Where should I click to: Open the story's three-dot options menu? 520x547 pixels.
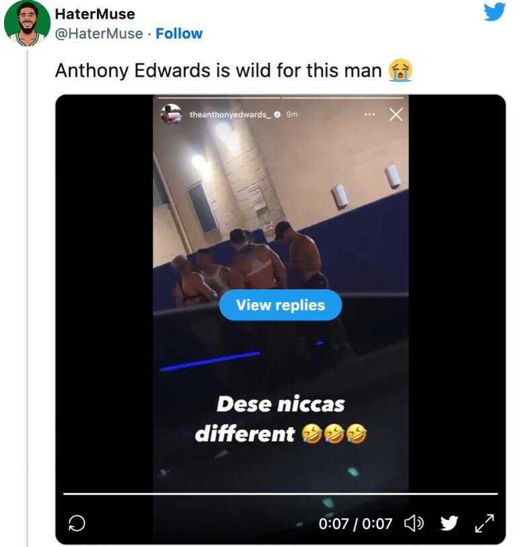(x=369, y=114)
